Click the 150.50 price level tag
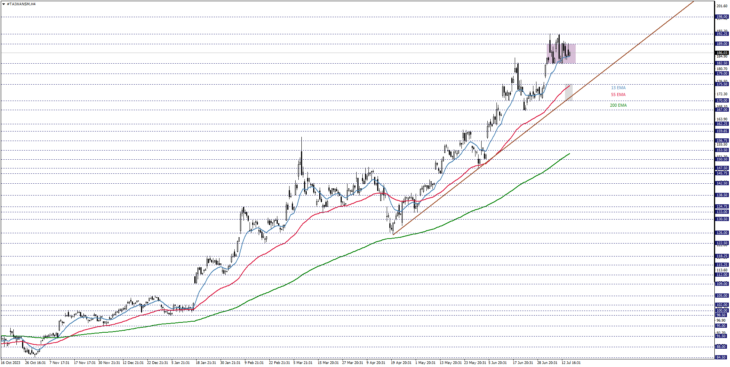 tap(722, 159)
